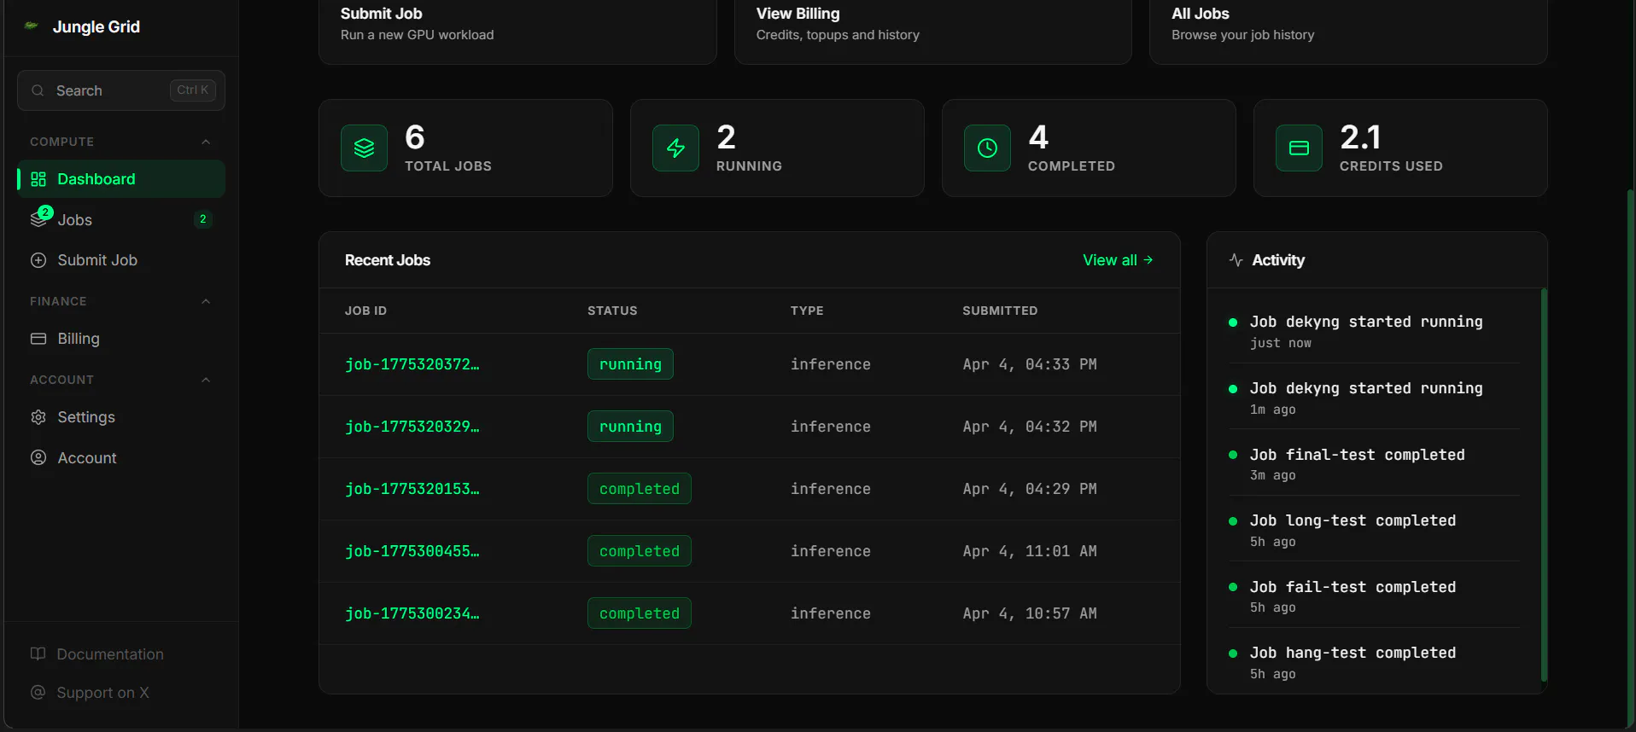Click View all recent jobs link
The image size is (1636, 732).
[x=1118, y=260]
